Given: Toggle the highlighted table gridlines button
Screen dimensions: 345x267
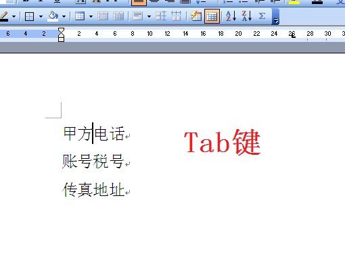Looking at the screenshot, I should pos(212,16).
